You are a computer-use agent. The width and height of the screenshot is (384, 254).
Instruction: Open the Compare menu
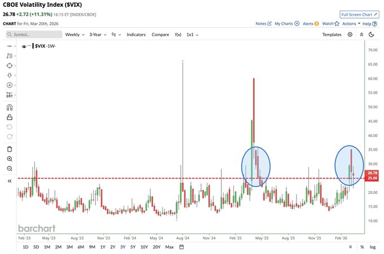click(160, 34)
